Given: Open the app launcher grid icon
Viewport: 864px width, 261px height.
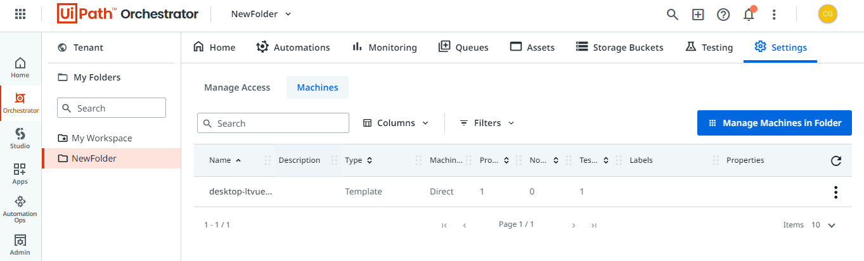Looking at the screenshot, I should [x=20, y=14].
